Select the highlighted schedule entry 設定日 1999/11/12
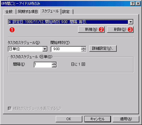The image size is (142, 125). tap(68, 22)
